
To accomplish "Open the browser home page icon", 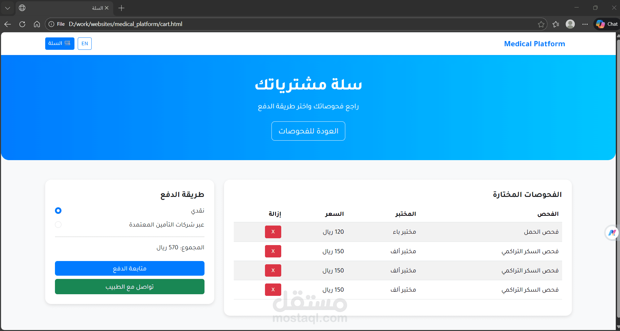I will coord(37,24).
